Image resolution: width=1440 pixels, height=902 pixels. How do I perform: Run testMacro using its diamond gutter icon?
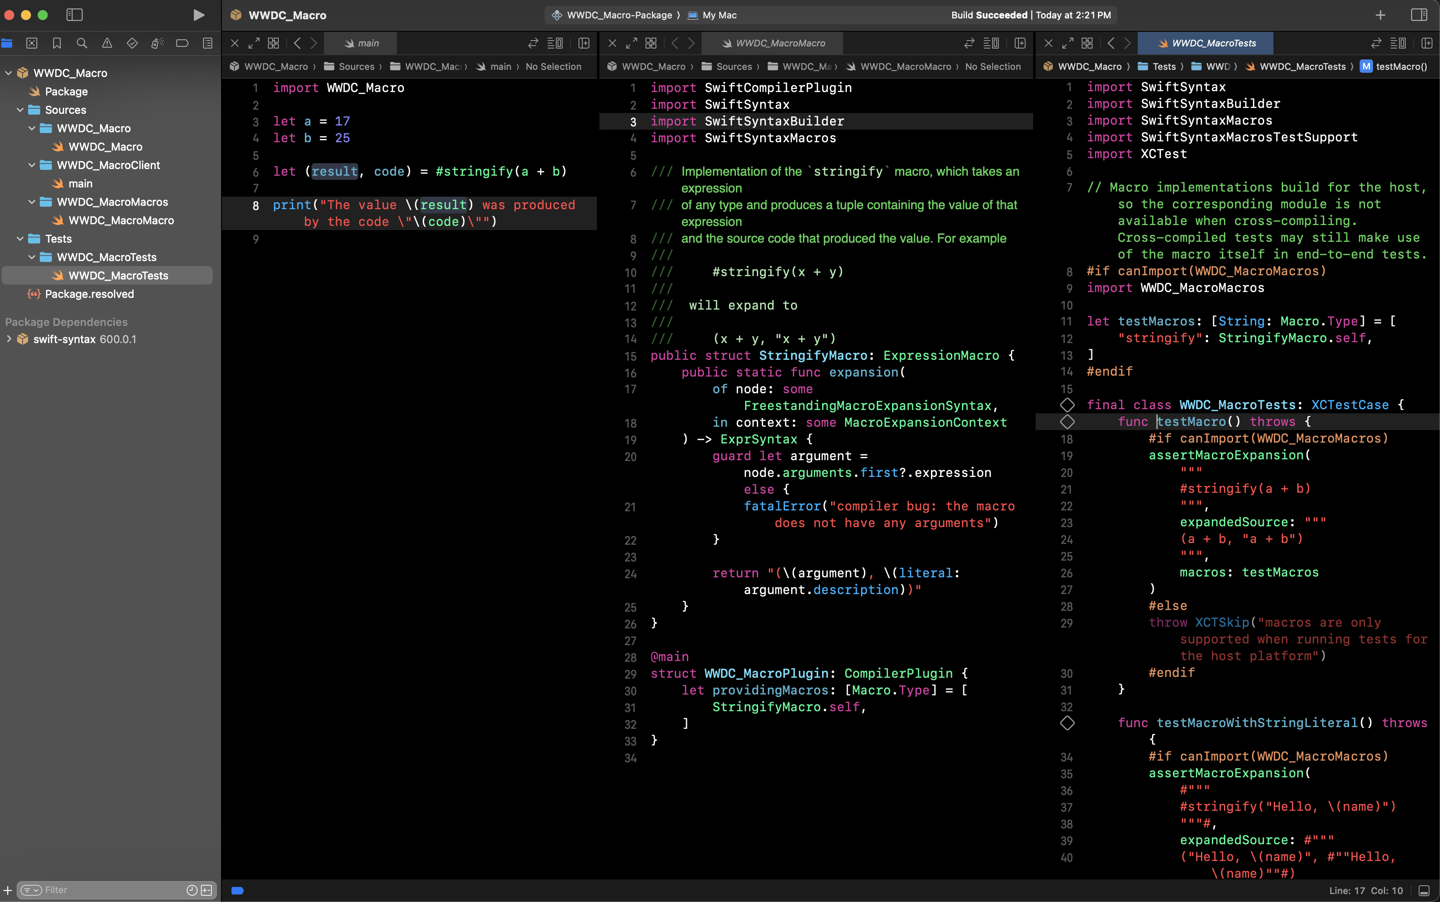click(1067, 422)
